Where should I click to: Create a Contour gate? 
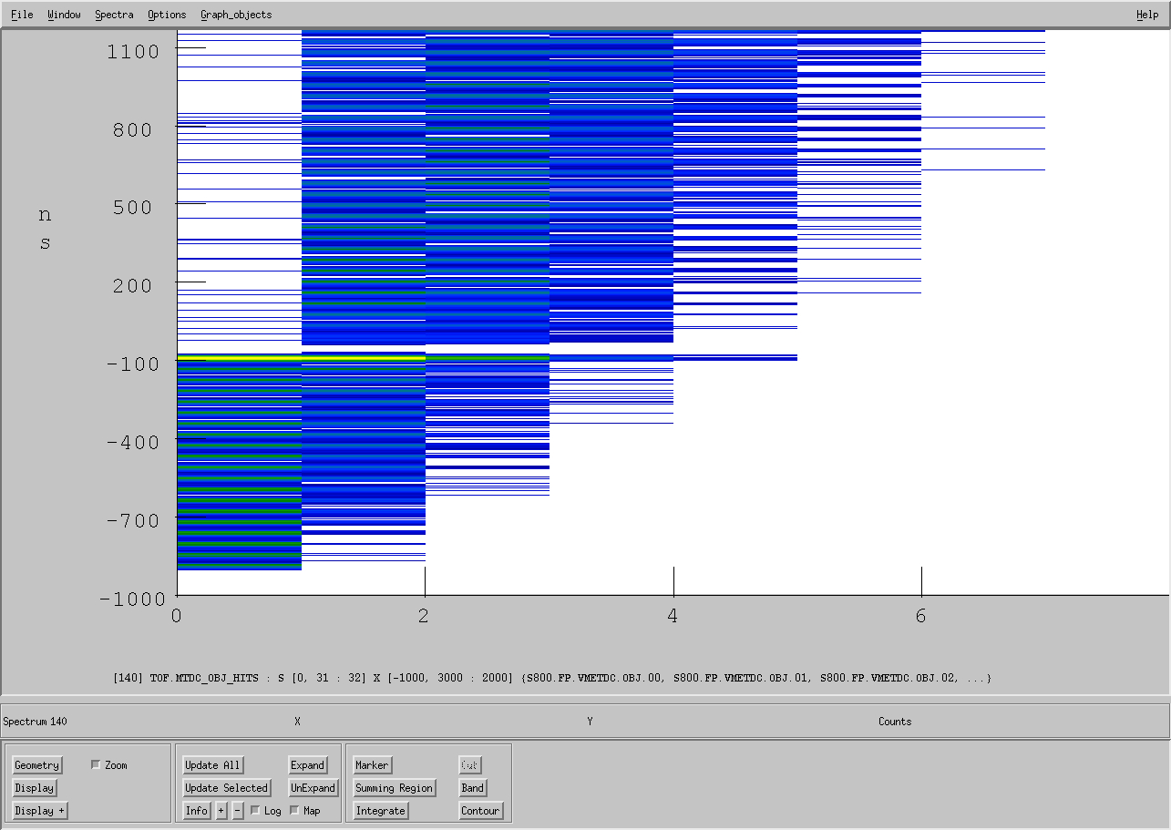tap(480, 811)
